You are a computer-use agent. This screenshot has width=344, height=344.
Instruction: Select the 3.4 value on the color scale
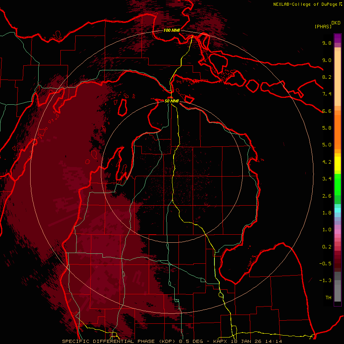[x=327, y=179]
